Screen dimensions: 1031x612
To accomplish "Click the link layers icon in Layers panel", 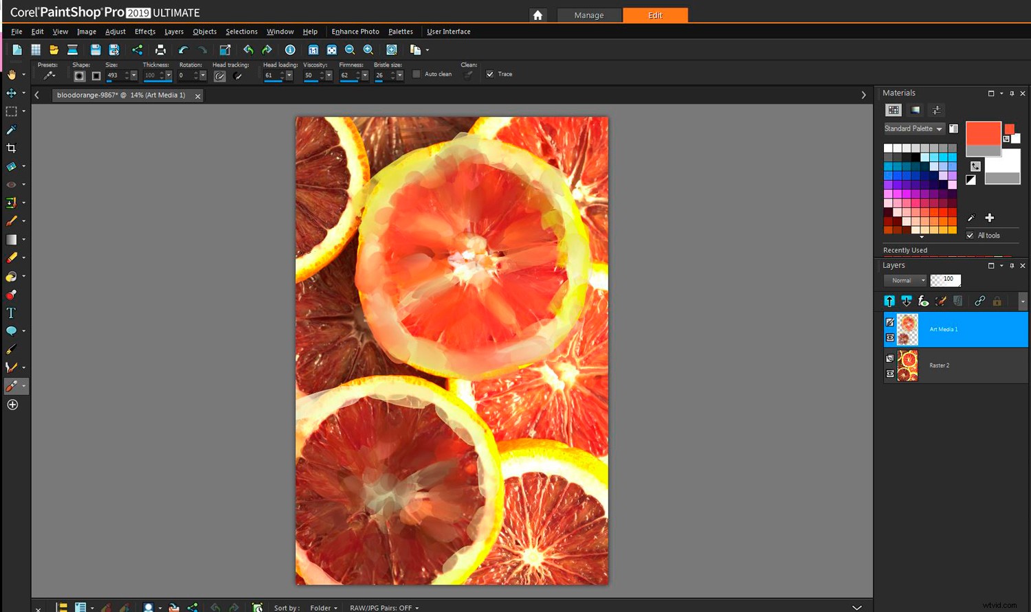I will (979, 301).
